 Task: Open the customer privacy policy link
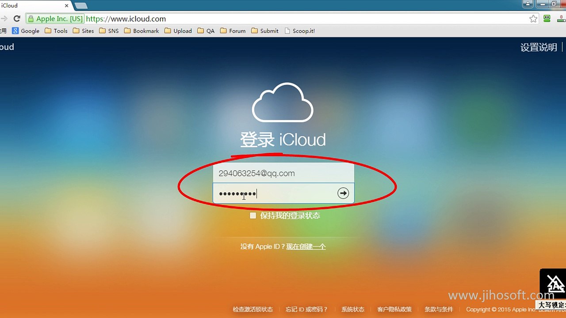pyautogui.click(x=394, y=309)
